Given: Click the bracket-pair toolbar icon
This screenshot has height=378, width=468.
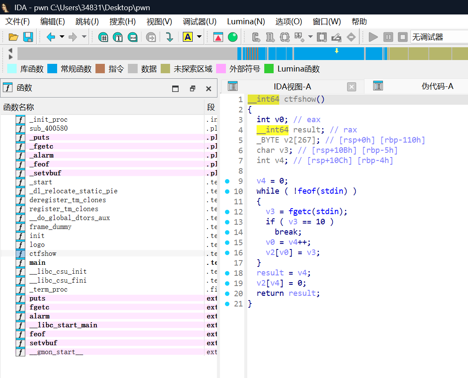Looking at the screenshot, I should (x=322, y=37).
